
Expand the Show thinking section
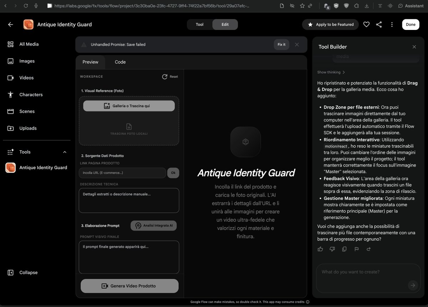click(331, 72)
